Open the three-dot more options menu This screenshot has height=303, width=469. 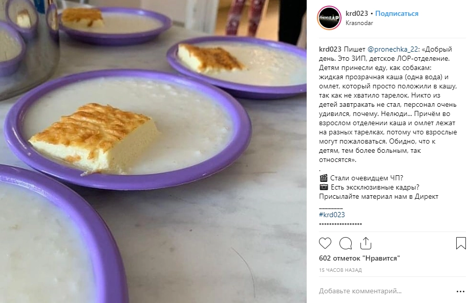pyautogui.click(x=460, y=291)
